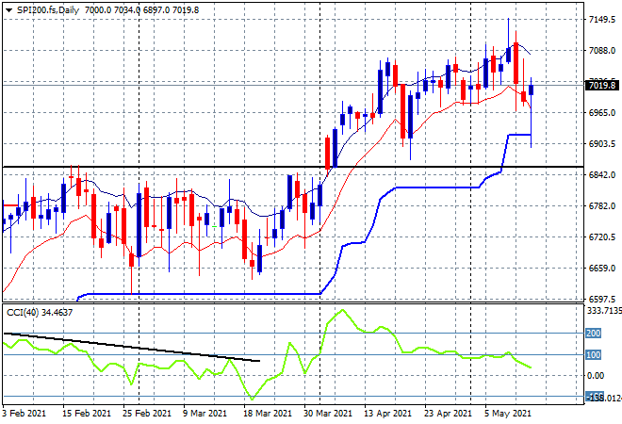Click the chart title dropdown triangle
Image resolution: width=622 pixels, height=424 pixels.
[x=8, y=10]
